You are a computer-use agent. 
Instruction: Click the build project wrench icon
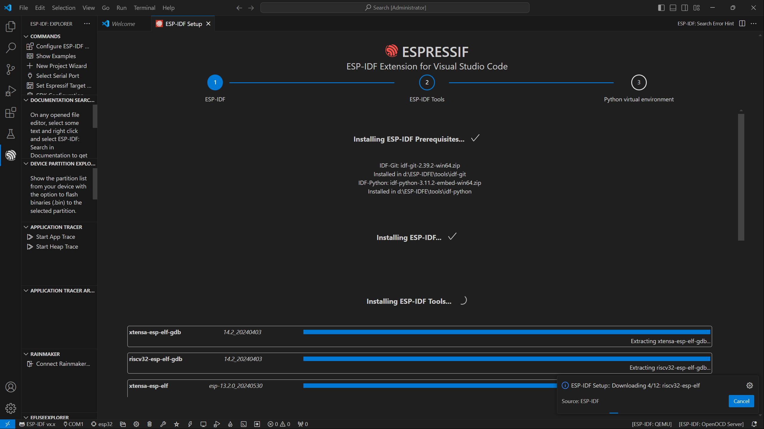pos(163,424)
